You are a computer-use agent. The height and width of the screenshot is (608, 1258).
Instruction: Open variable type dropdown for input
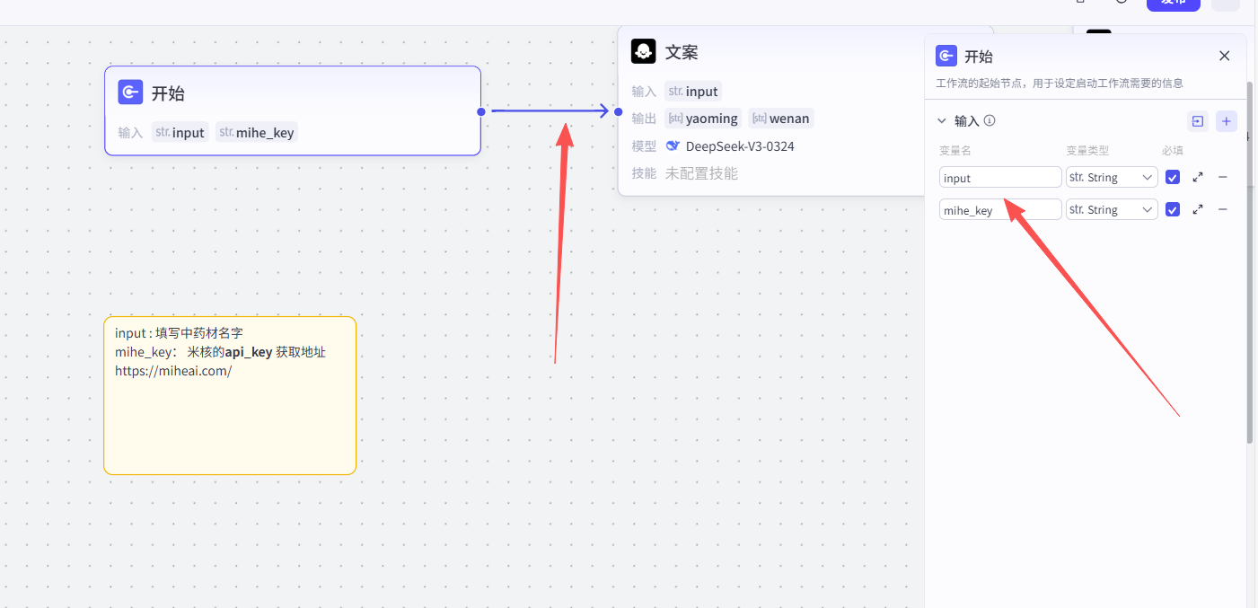coord(1111,178)
